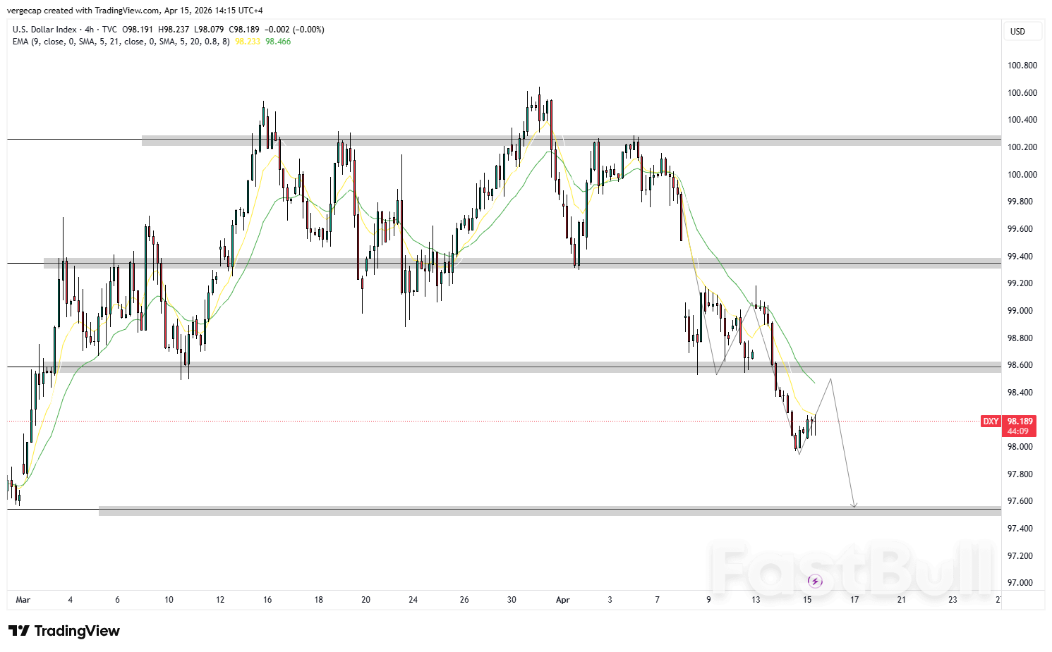Open the USD currency selector
The height and width of the screenshot is (652, 1052).
click(x=1022, y=32)
